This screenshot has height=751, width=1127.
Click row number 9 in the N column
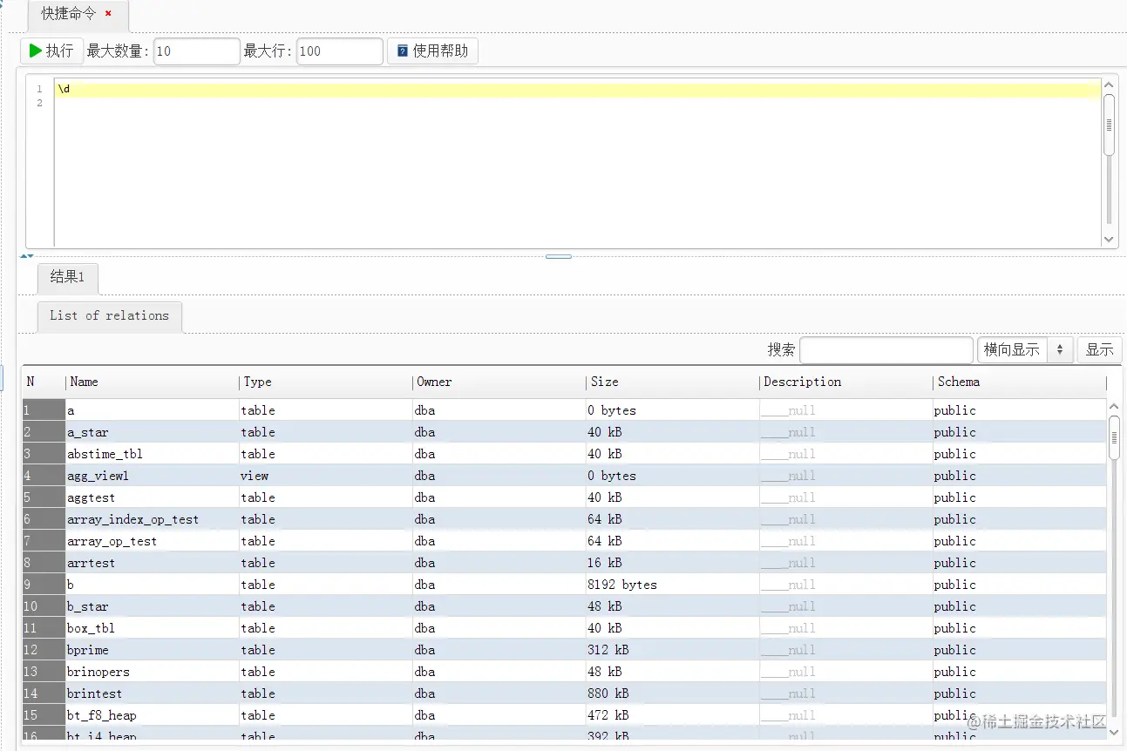pos(44,585)
